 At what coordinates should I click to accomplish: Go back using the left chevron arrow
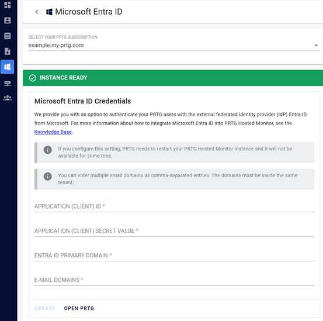coord(37,12)
